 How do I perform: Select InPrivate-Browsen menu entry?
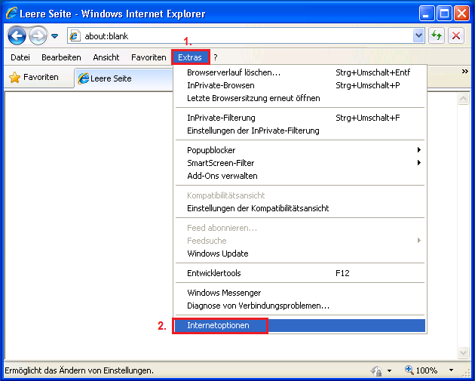[x=300, y=85]
